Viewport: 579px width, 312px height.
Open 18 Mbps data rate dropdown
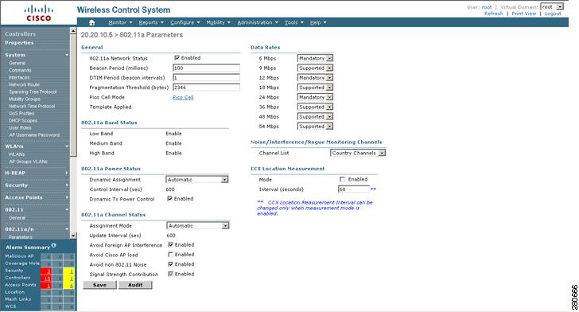click(315, 88)
